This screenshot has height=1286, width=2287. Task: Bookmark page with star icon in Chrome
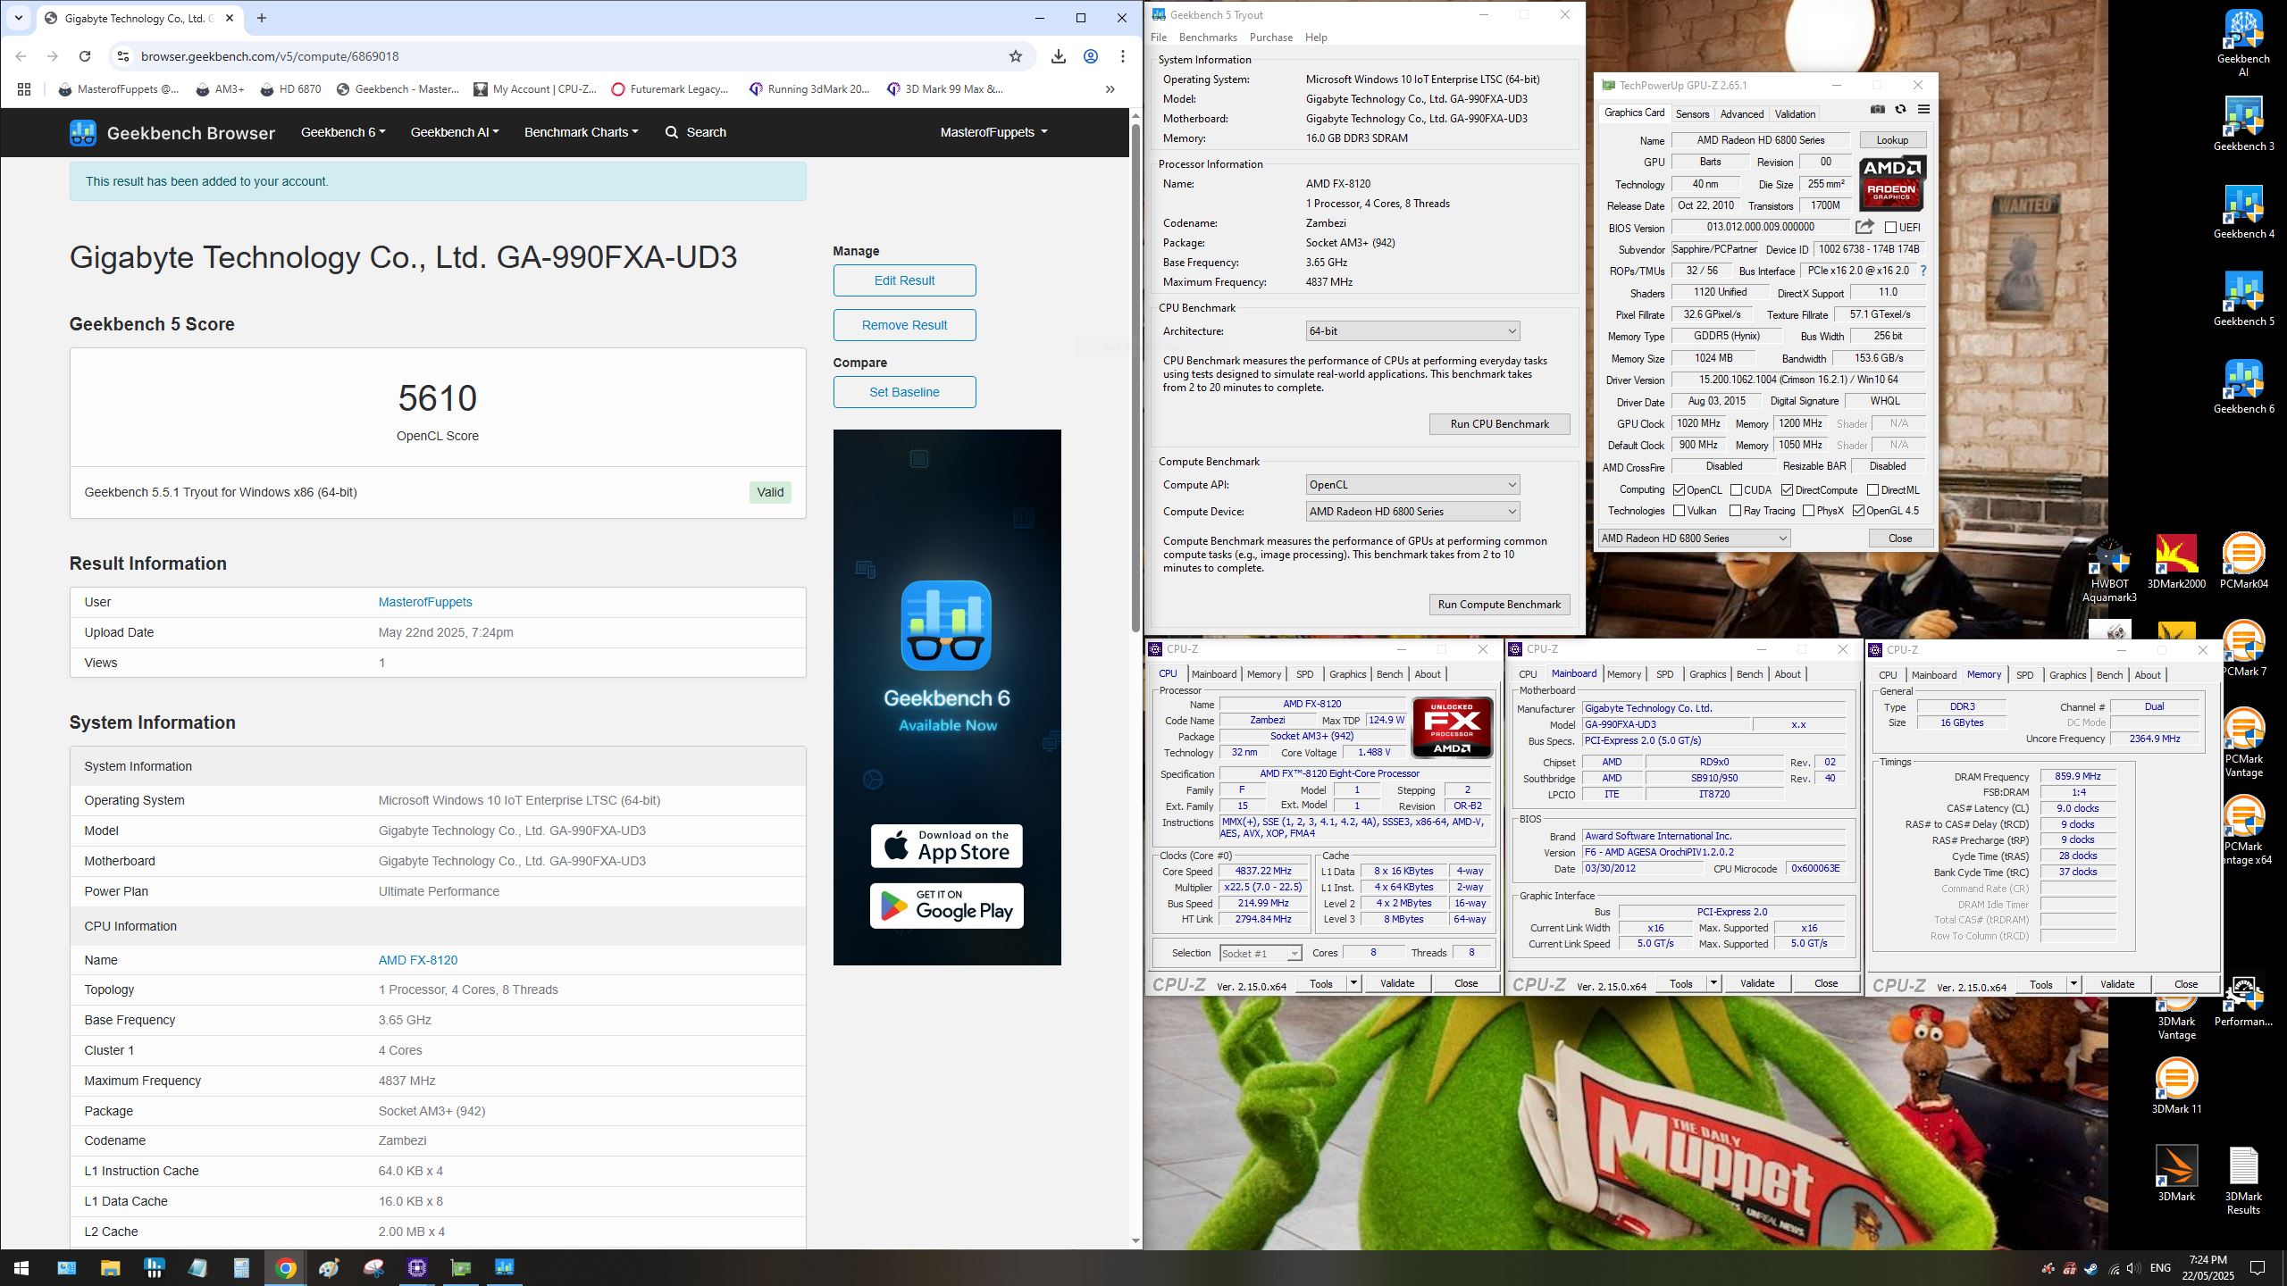coord(1016,56)
